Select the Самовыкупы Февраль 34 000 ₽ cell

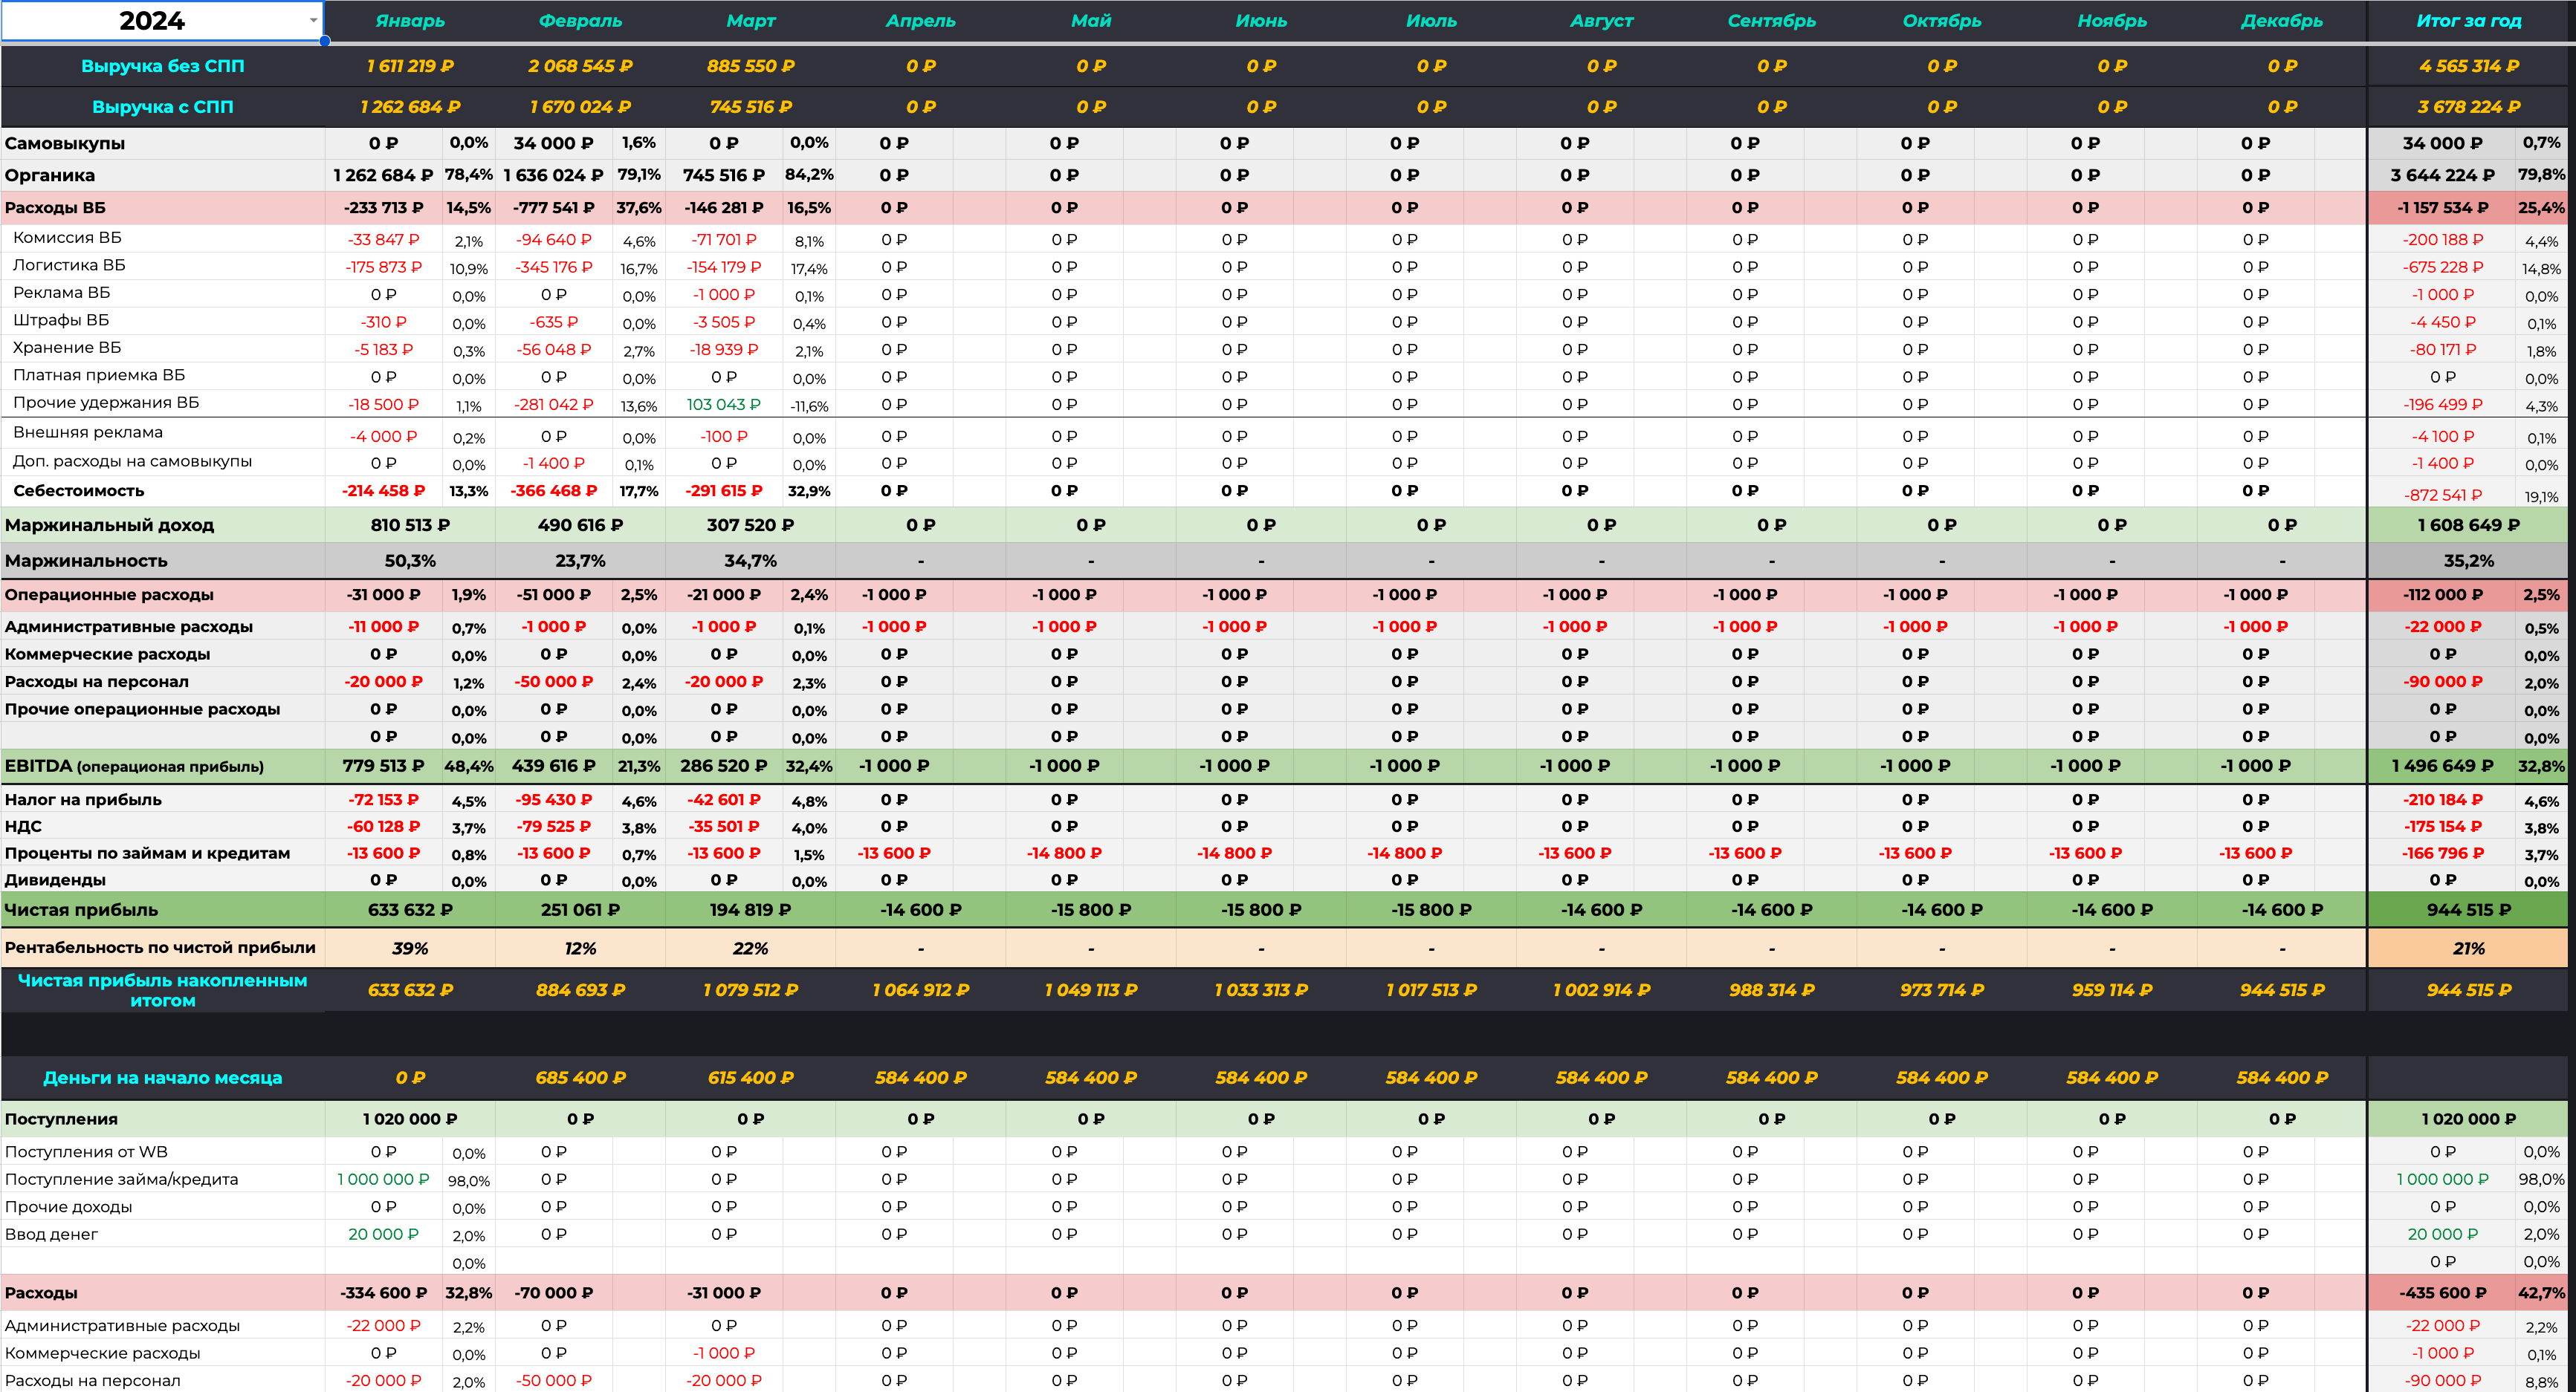(x=553, y=143)
